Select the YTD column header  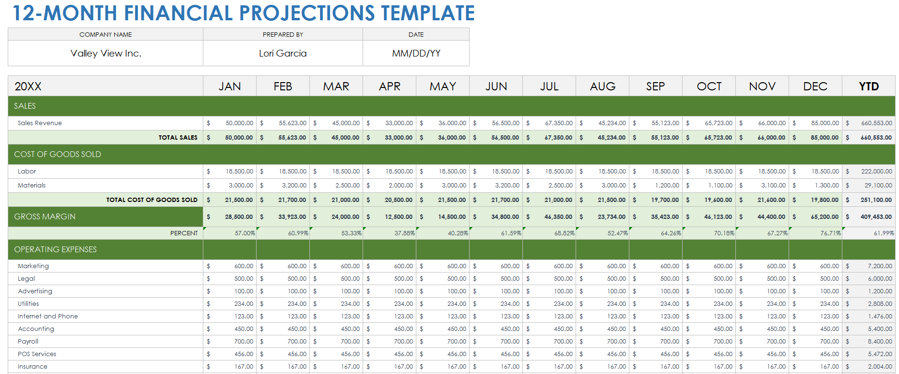tap(869, 86)
